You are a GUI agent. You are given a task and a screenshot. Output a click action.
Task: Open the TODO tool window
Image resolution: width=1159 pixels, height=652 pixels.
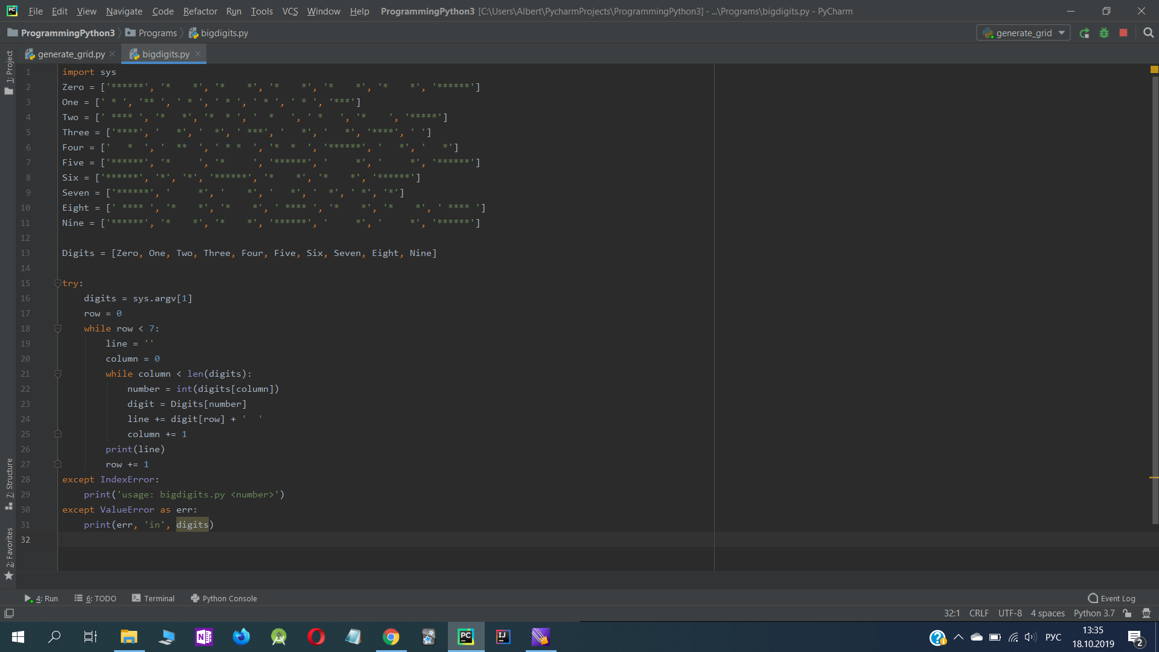pyautogui.click(x=95, y=598)
